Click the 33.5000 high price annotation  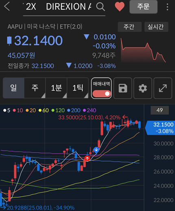[93, 117]
